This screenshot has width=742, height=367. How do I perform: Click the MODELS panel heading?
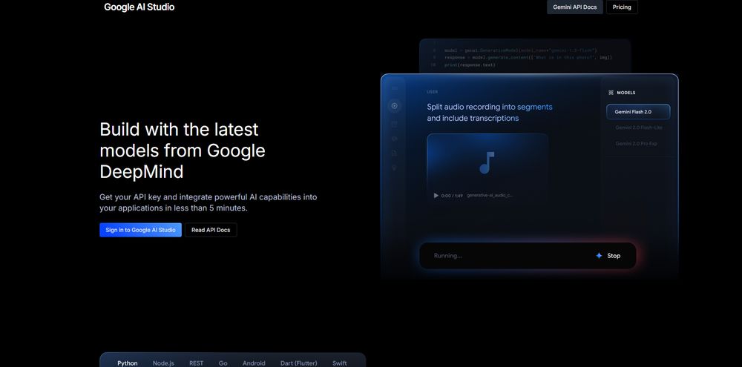(626, 93)
